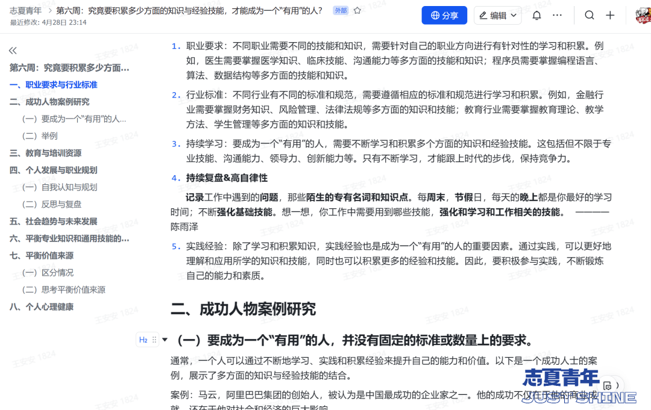Collapse the outline sidebar with double chevron
This screenshot has height=410, width=651.
[x=13, y=51]
